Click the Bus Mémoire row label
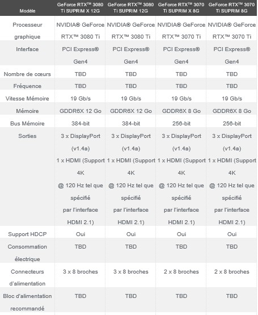This screenshot has height=315, width=258. (x=27, y=123)
